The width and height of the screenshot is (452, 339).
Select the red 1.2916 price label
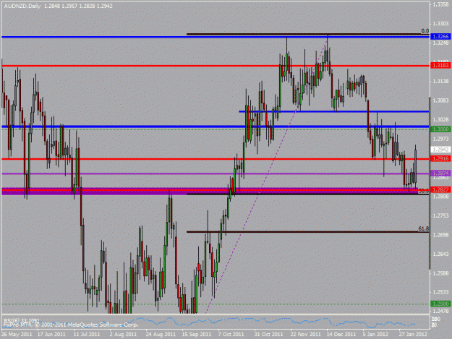(x=440, y=159)
